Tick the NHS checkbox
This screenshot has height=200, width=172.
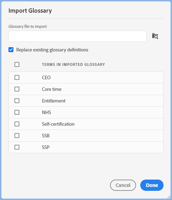pyautogui.click(x=17, y=112)
